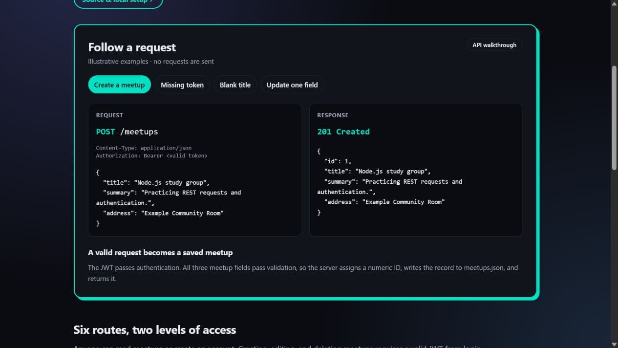The image size is (618, 348).
Task: Click the 201 Created status text
Action: [x=343, y=131]
